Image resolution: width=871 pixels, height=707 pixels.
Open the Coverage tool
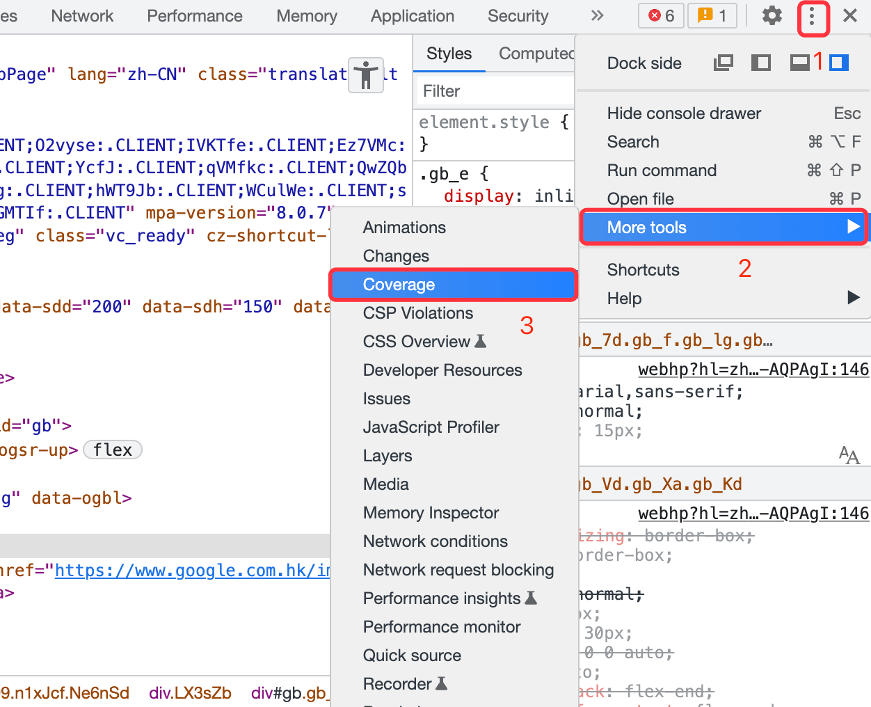(454, 285)
